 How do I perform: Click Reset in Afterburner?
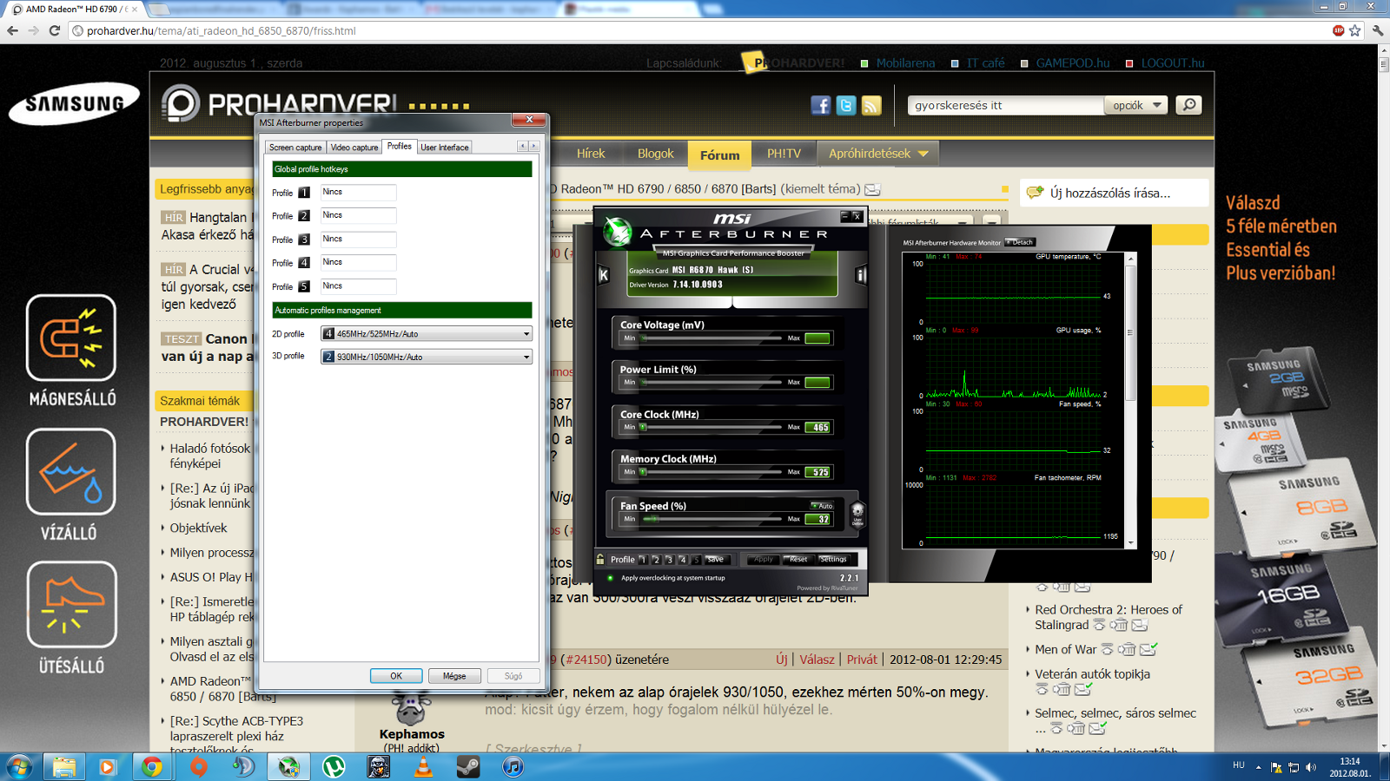point(798,560)
